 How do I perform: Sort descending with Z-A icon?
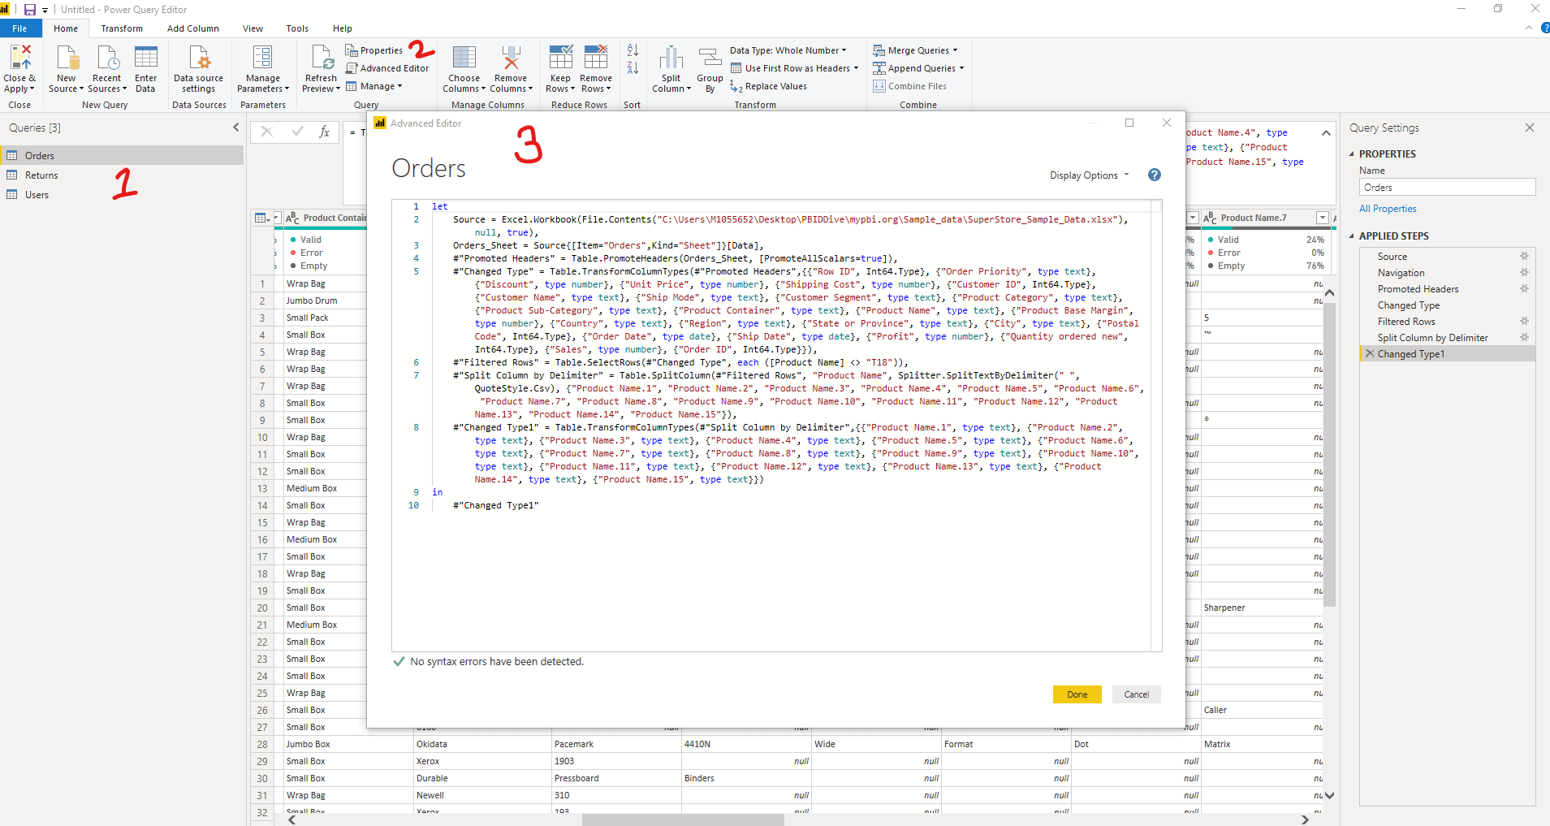tap(633, 68)
